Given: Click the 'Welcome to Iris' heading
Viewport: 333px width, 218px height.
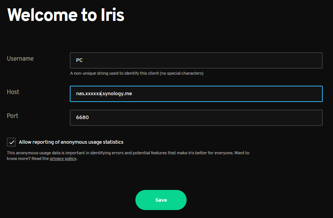Looking at the screenshot, I should 66,15.
